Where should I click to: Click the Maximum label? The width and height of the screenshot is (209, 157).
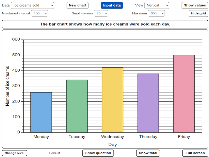(139, 13)
